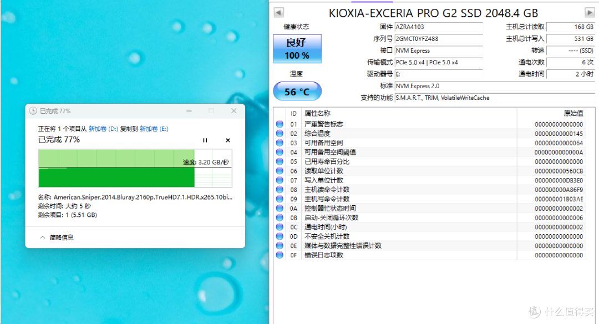Click raw value 000000000560CB
The width and height of the screenshot is (599, 324).
tap(559, 171)
